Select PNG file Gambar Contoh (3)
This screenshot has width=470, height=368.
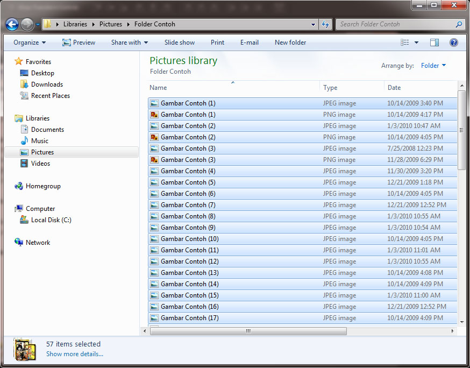click(188, 160)
